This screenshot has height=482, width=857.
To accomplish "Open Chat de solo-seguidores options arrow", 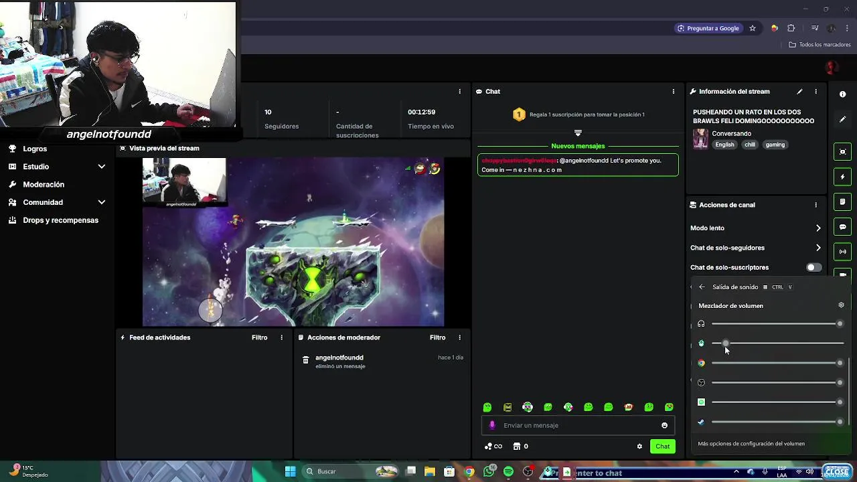I will pos(818,248).
